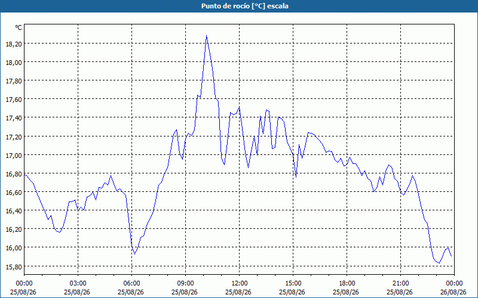
Task: Pick the 17,40 y-axis label
Action: (14, 118)
